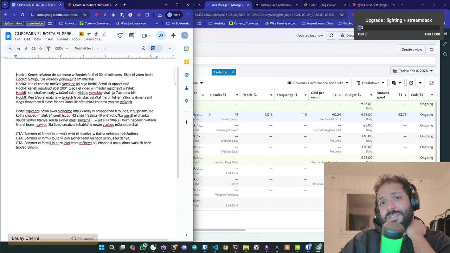Collapse Docs menus with up chevron
The width and height of the screenshot is (450, 253).
(x=169, y=48)
